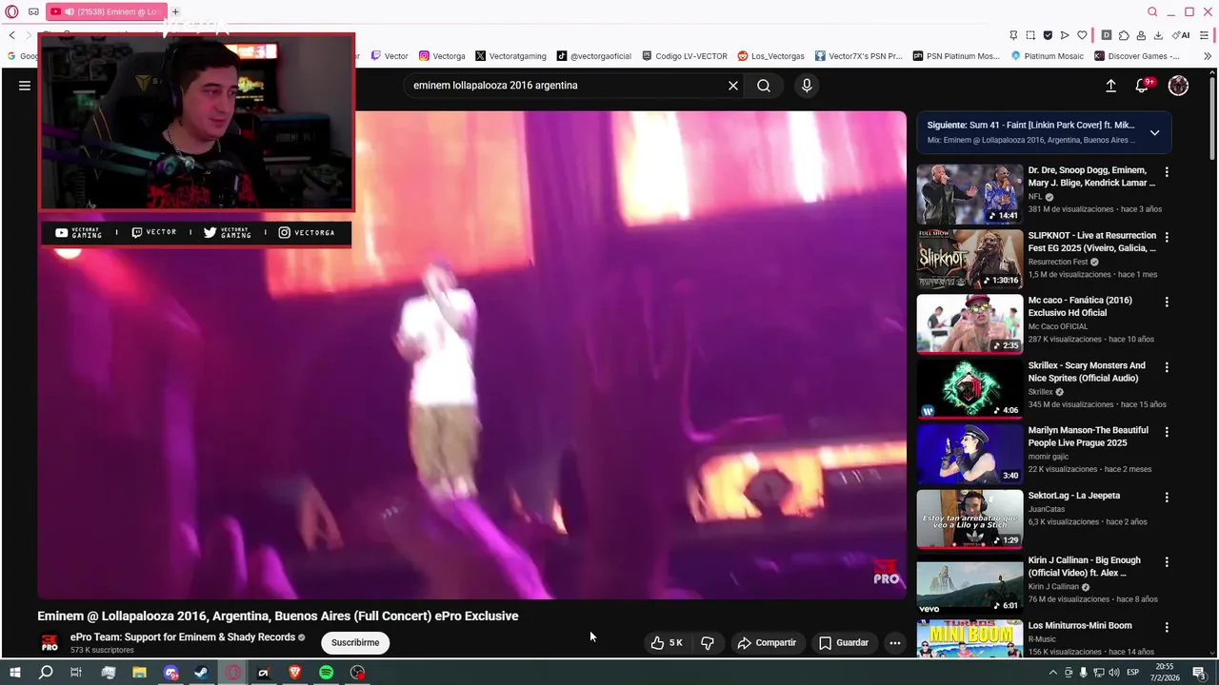1219x685 pixels.
Task: Open the Opera extensions cube icon
Action: 1124,35
